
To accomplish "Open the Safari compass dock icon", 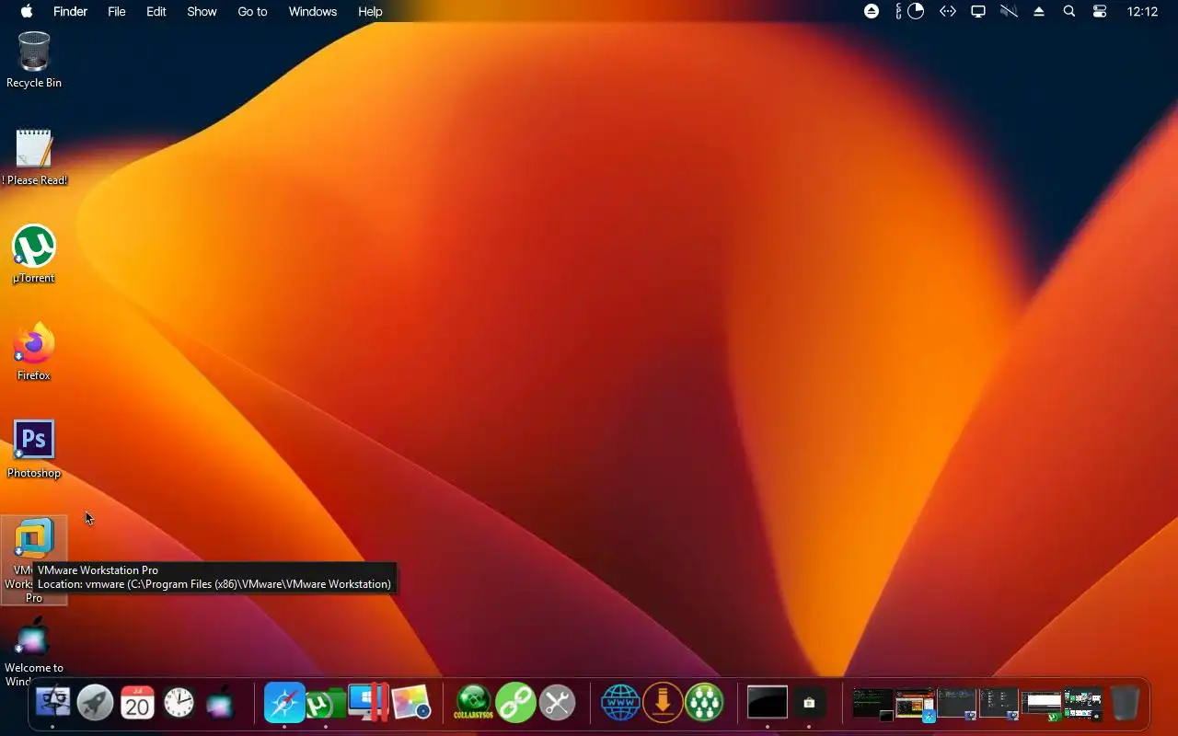I will tap(283, 703).
